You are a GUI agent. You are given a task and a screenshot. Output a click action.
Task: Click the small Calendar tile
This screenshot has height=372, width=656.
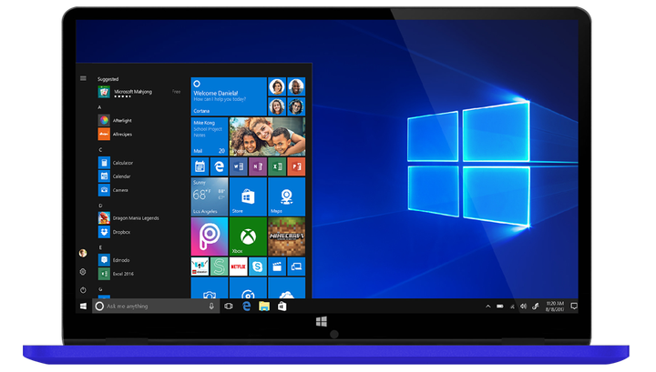pyautogui.click(x=200, y=166)
